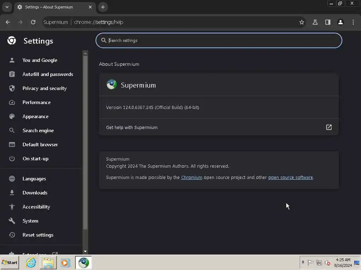Follow the Chromium hyperlink
The image size is (361, 270).
click(191, 178)
